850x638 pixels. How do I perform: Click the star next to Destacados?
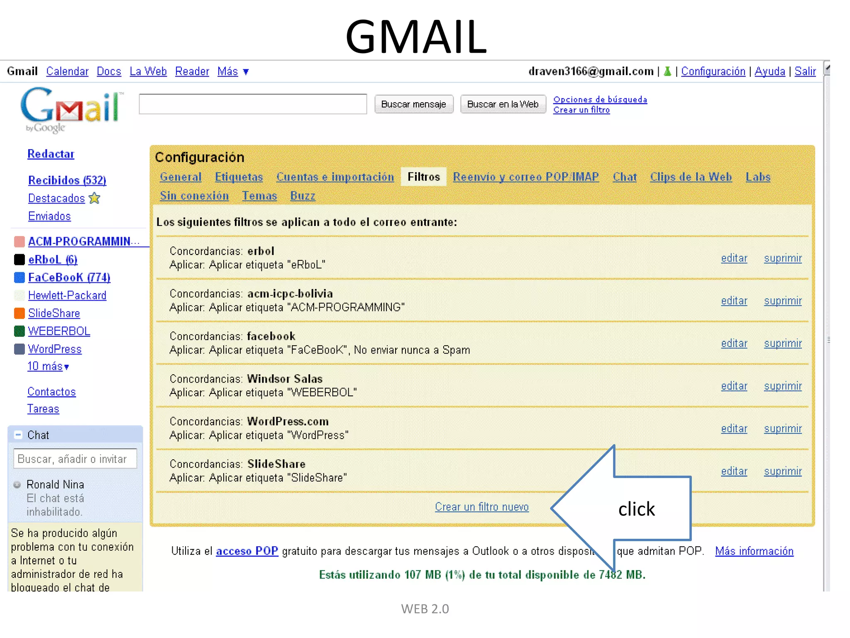(x=95, y=198)
